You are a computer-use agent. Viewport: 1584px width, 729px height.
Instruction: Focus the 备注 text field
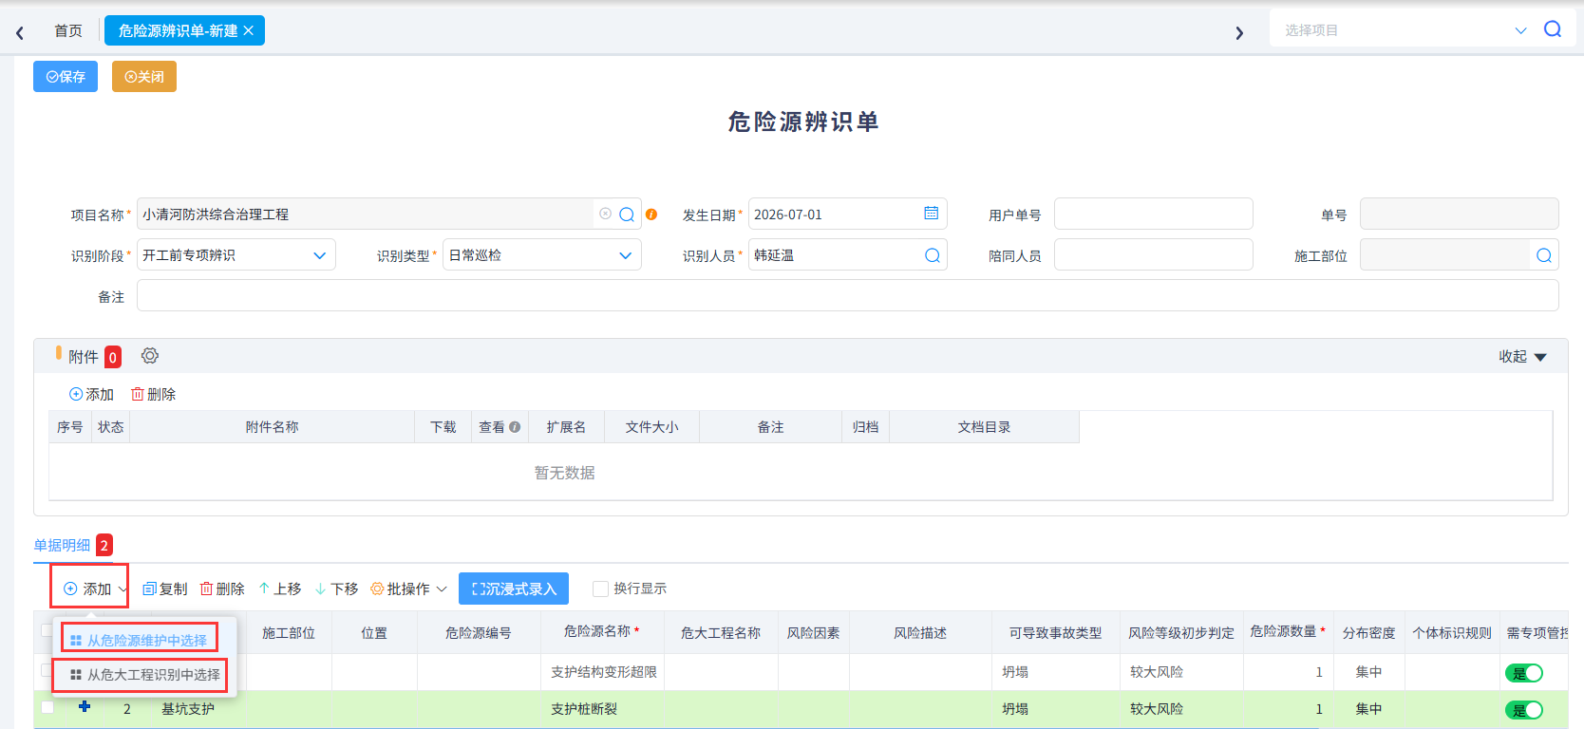point(848,295)
